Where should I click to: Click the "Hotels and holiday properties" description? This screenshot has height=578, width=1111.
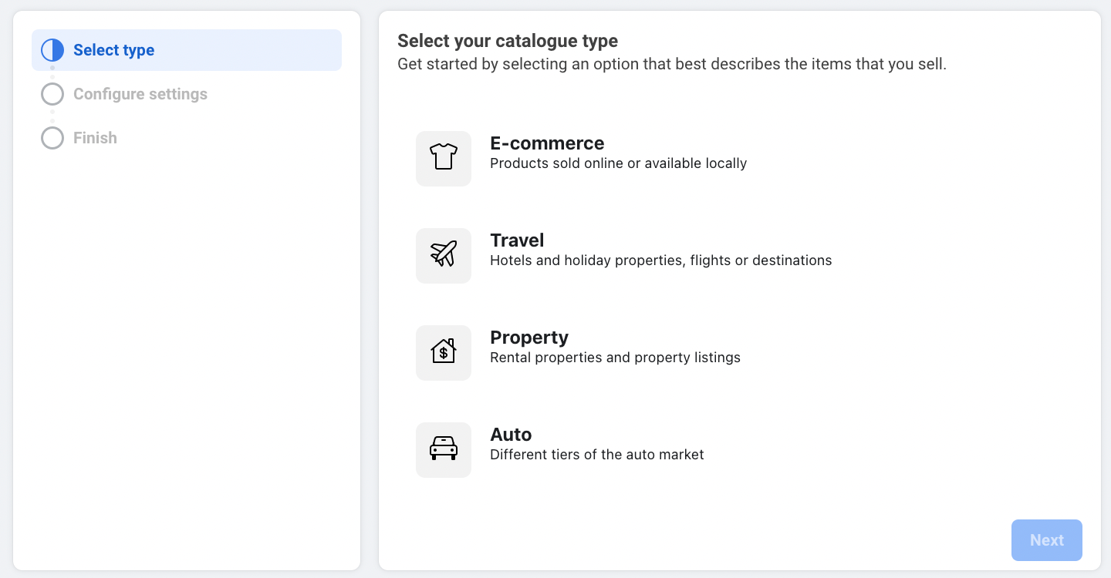(x=660, y=260)
